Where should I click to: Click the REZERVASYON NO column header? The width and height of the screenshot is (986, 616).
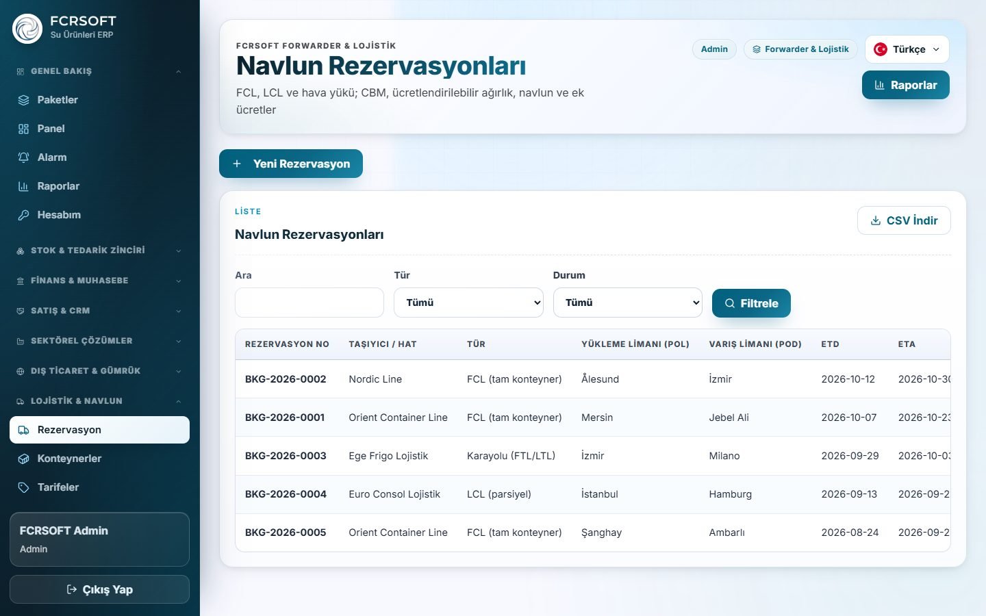pos(287,344)
